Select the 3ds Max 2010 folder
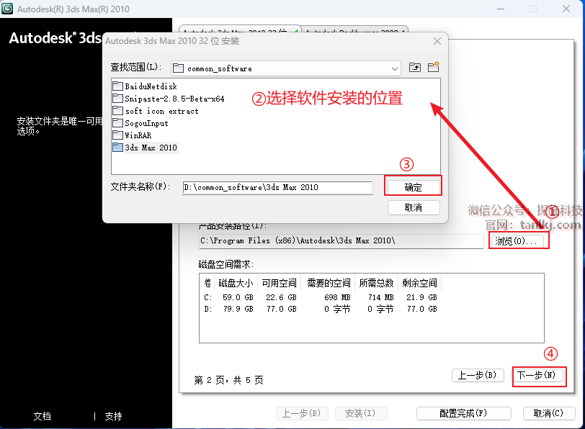585x429 pixels. click(145, 148)
